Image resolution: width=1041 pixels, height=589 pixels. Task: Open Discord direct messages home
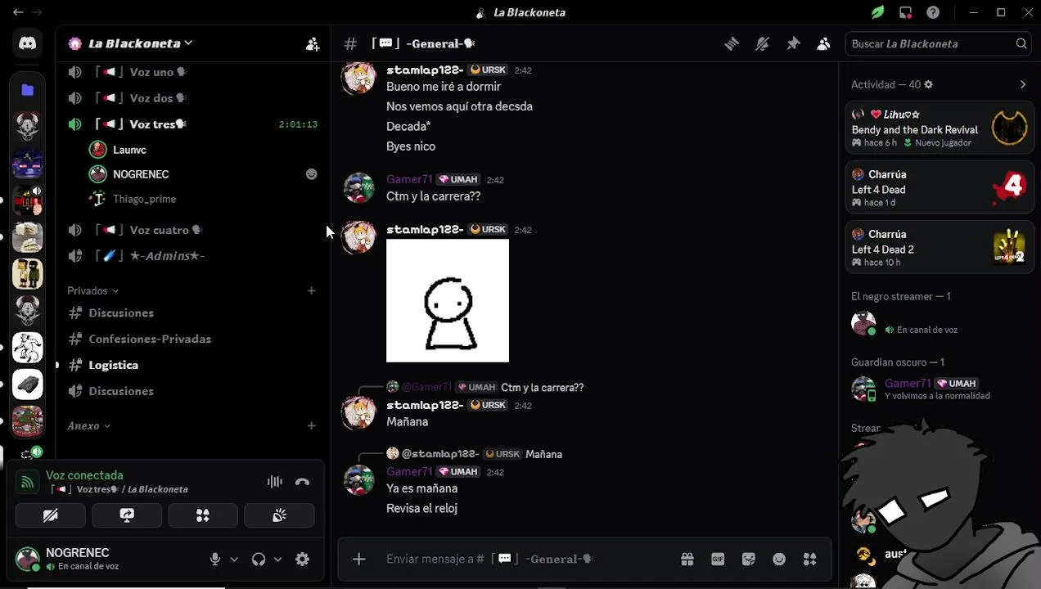(x=28, y=43)
